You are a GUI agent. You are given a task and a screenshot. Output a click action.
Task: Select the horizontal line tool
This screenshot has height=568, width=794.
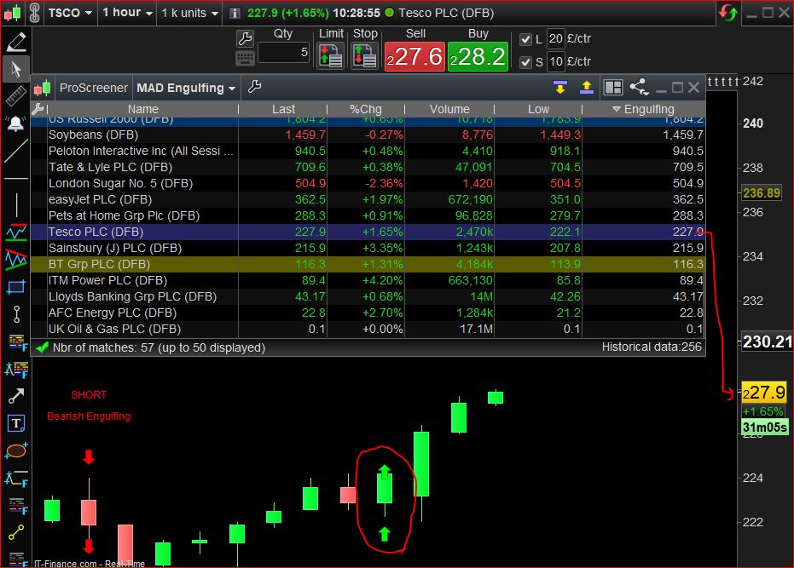(x=16, y=179)
